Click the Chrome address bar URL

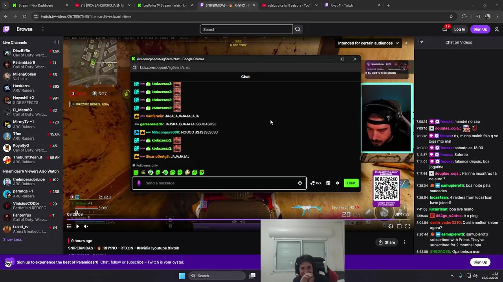tap(86, 16)
